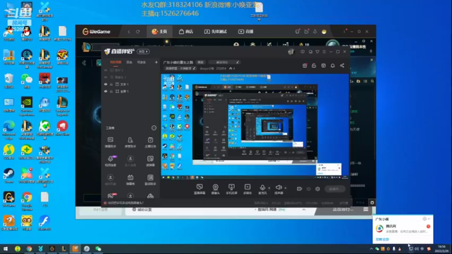Image resolution: width=452 pixels, height=254 pixels.
Task: Click the nested stream preview area
Action: pyautogui.click(x=255, y=126)
